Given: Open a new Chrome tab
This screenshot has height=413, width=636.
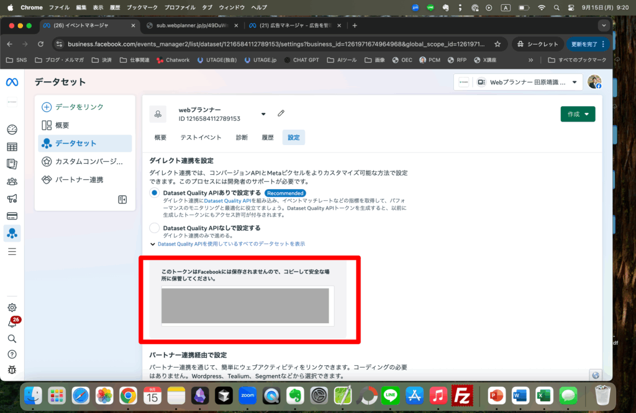Looking at the screenshot, I should coord(355,25).
